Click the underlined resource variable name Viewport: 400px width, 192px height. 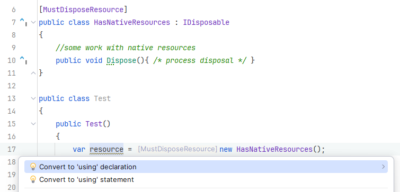point(106,150)
